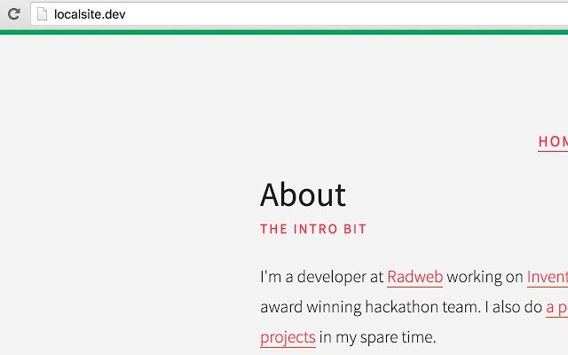The width and height of the screenshot is (568, 355).
Task: Click the "in my spare time" text
Action: 378,337
